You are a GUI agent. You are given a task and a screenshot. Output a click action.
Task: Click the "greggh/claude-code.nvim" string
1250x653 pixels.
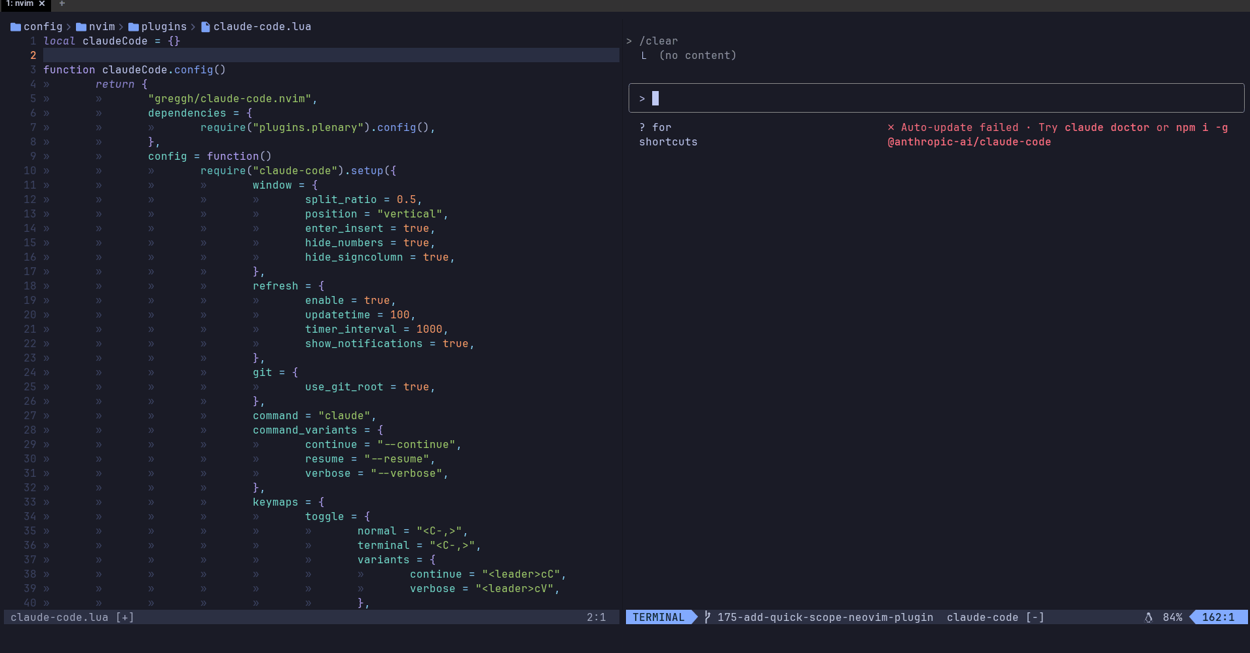tap(230, 99)
